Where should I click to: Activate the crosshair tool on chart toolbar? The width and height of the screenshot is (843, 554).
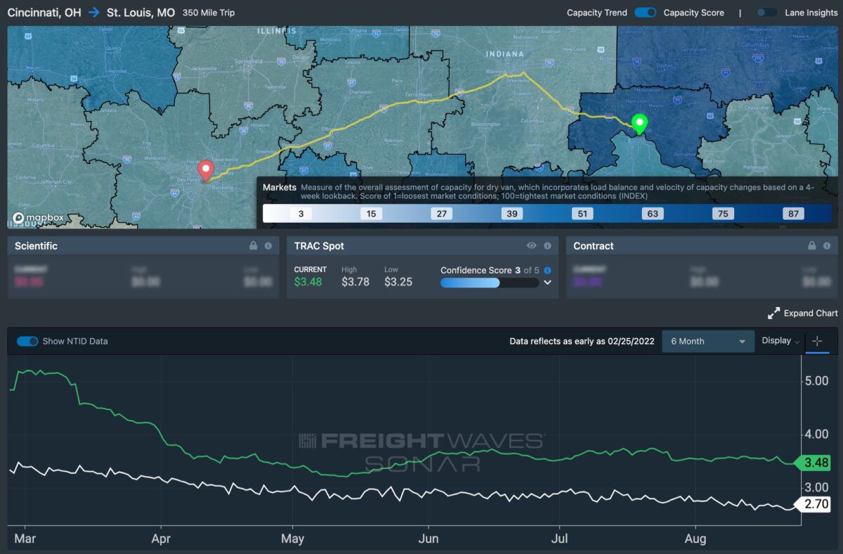[817, 341]
